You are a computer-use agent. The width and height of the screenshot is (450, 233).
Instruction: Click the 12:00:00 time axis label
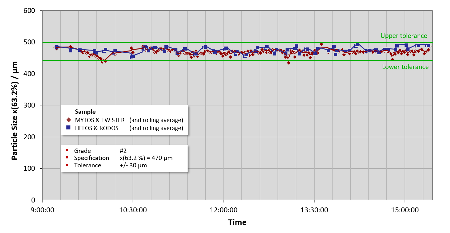click(223, 210)
